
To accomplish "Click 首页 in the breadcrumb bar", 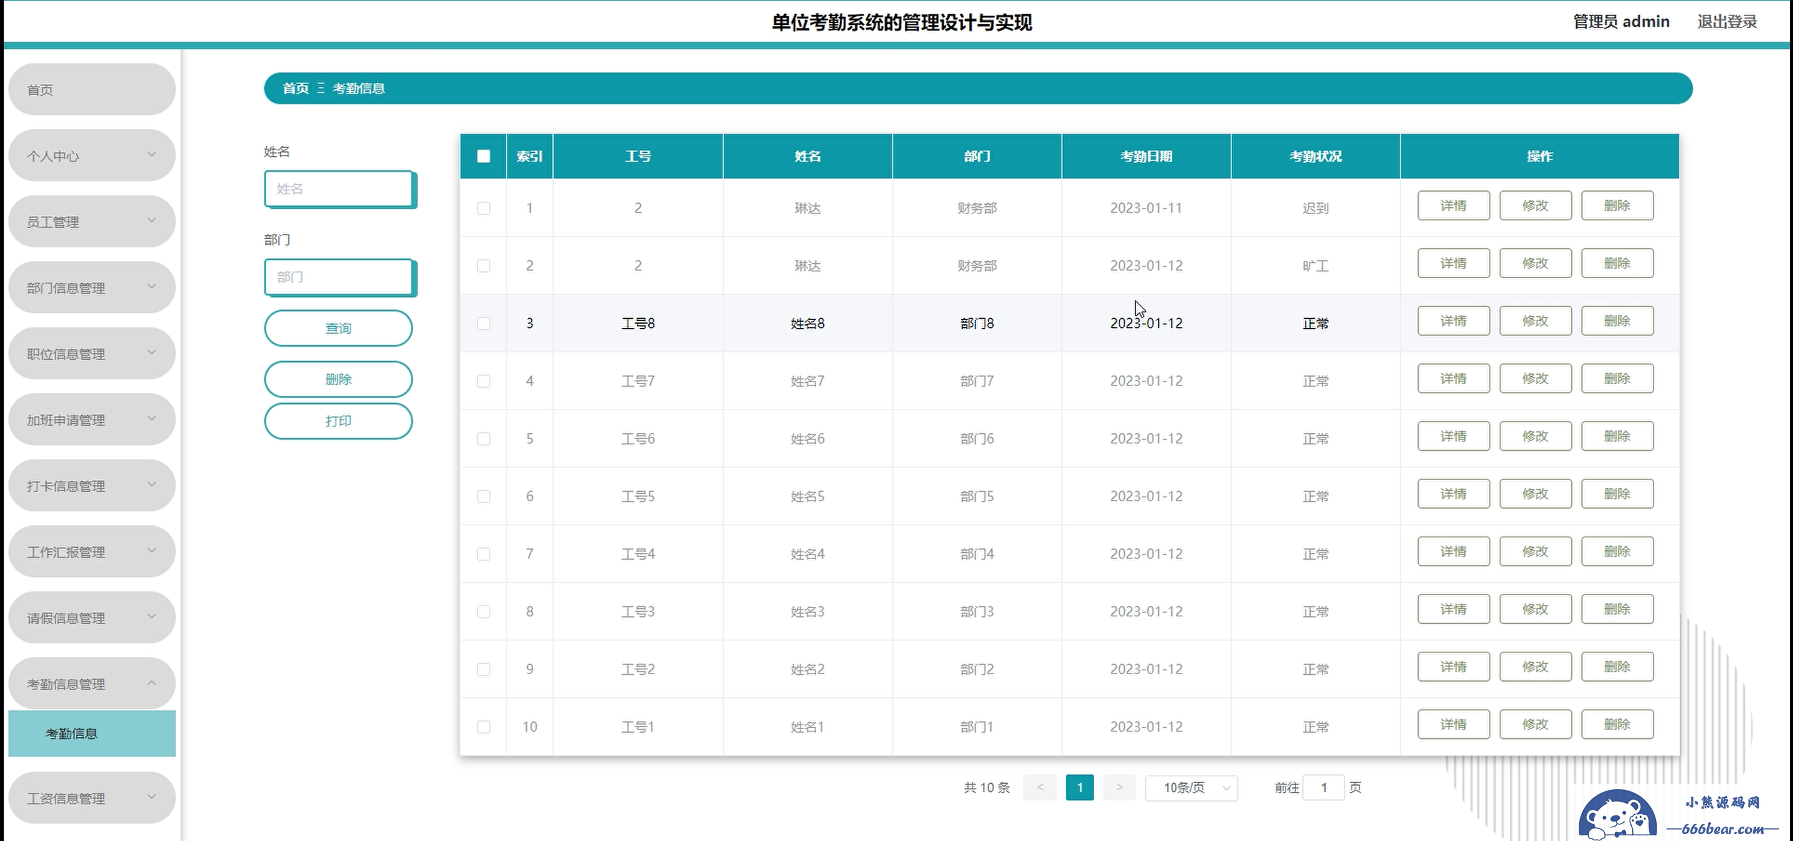I will pos(296,88).
